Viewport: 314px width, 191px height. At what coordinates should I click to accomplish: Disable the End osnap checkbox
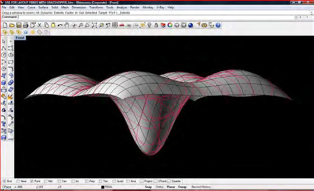pyautogui.click(x=4, y=181)
